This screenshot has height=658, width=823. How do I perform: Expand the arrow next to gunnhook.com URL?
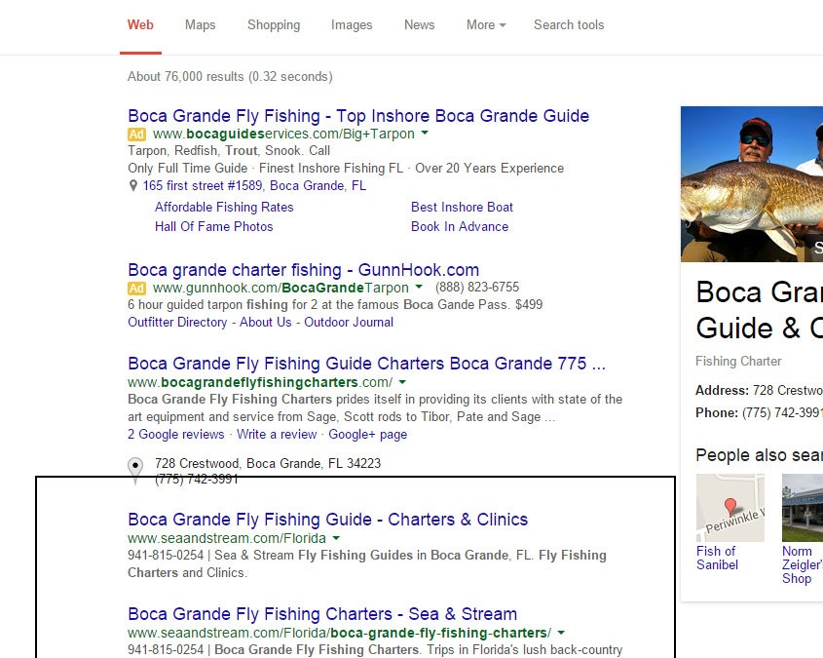(419, 288)
